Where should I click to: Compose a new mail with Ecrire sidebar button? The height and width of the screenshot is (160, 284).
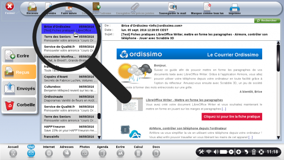[x=19, y=56]
